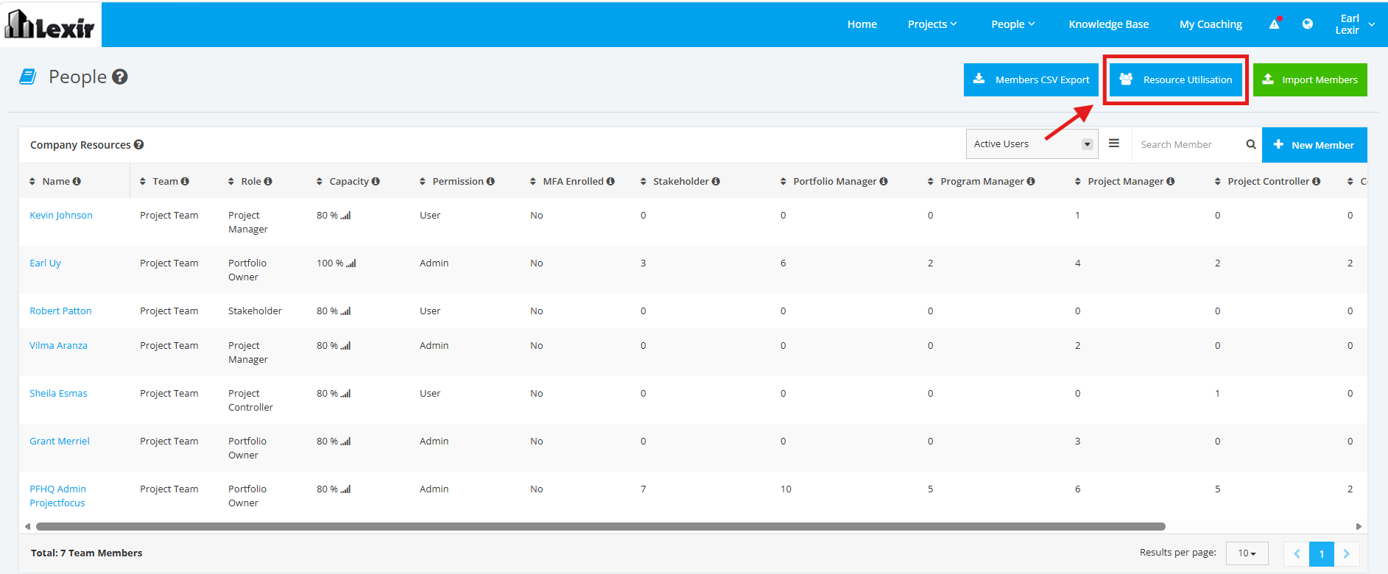Open capacity chart icon for Robert Patton

tap(345, 311)
